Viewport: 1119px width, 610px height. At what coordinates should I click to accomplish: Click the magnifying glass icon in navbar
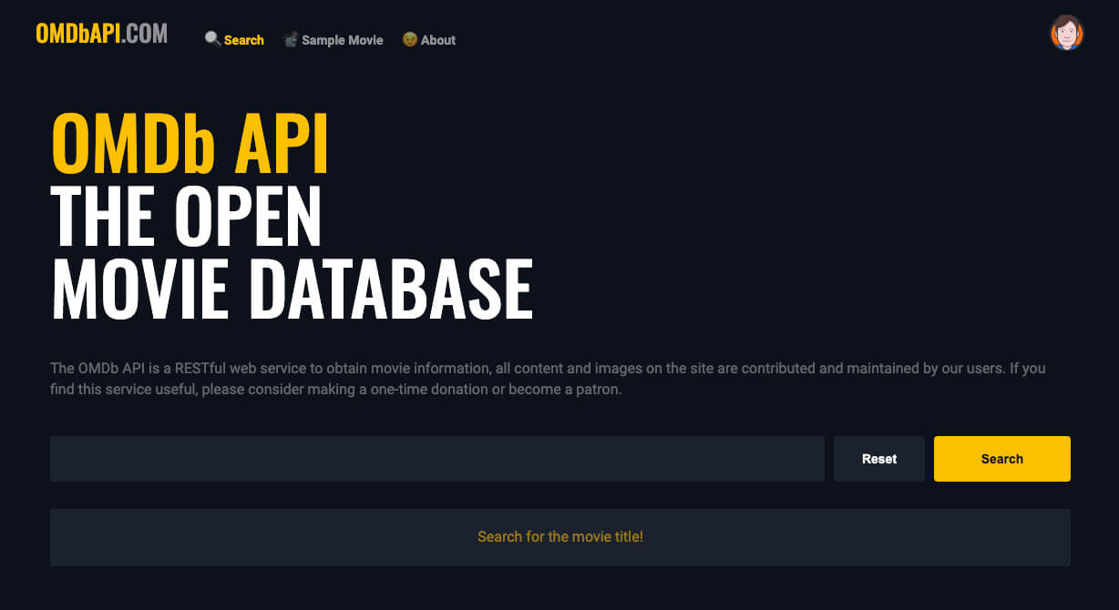click(x=212, y=39)
